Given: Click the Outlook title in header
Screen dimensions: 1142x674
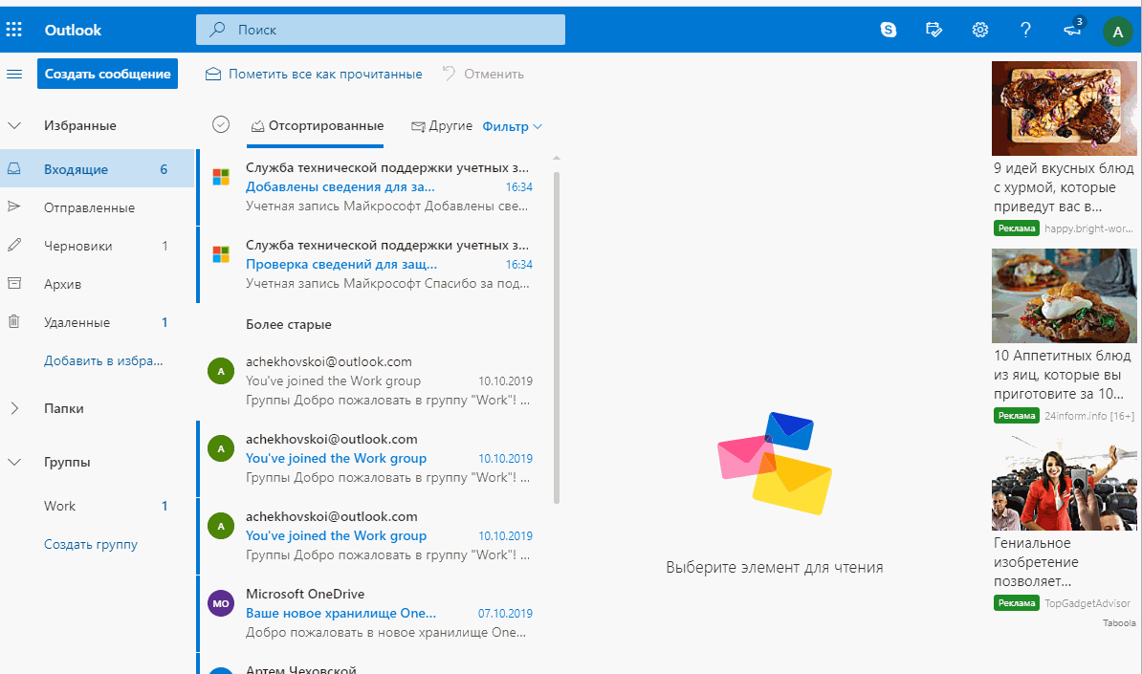Looking at the screenshot, I should coord(73,30).
